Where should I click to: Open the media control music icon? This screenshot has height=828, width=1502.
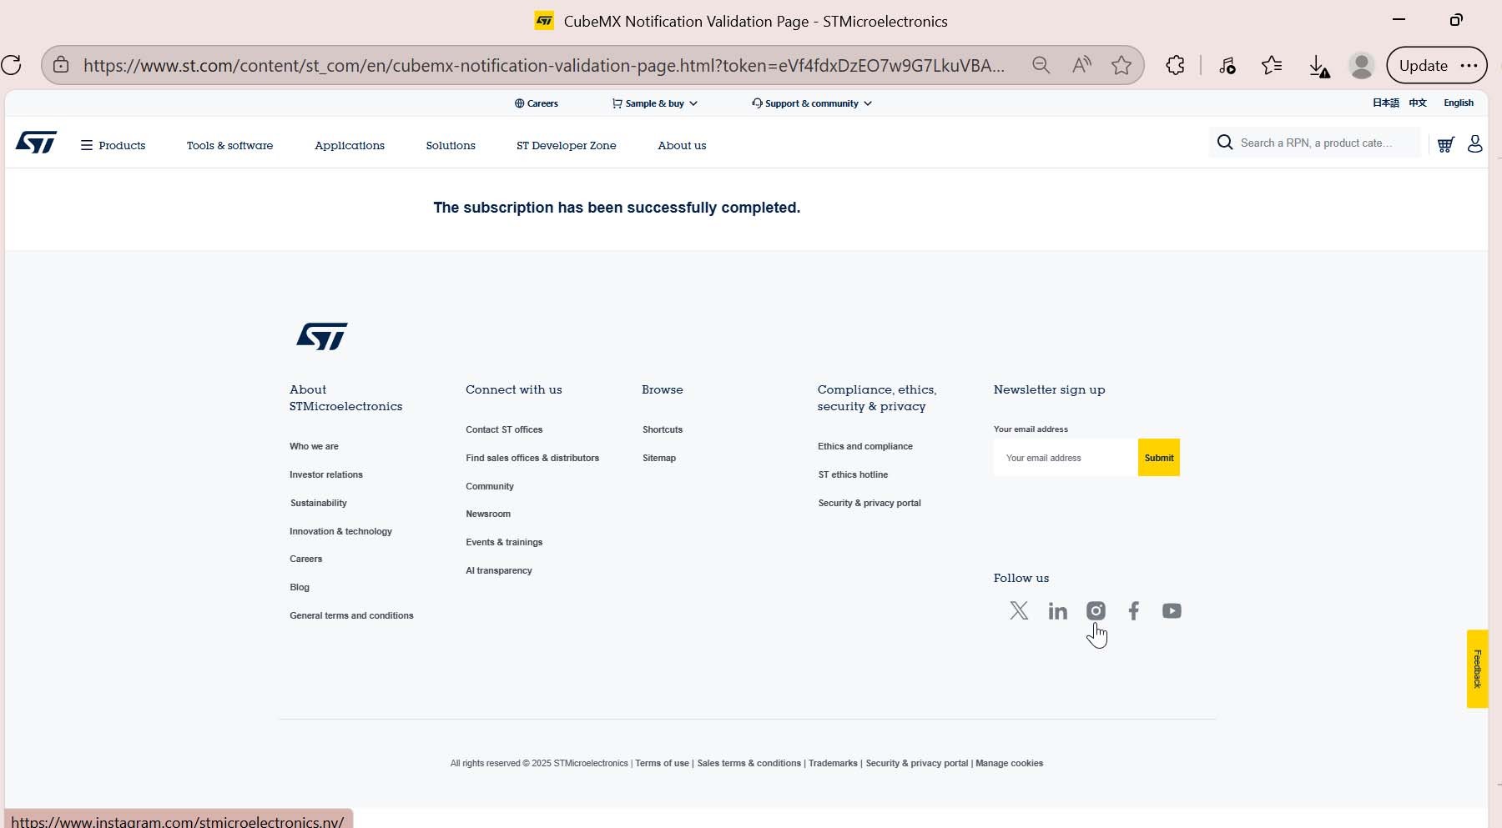(1227, 65)
